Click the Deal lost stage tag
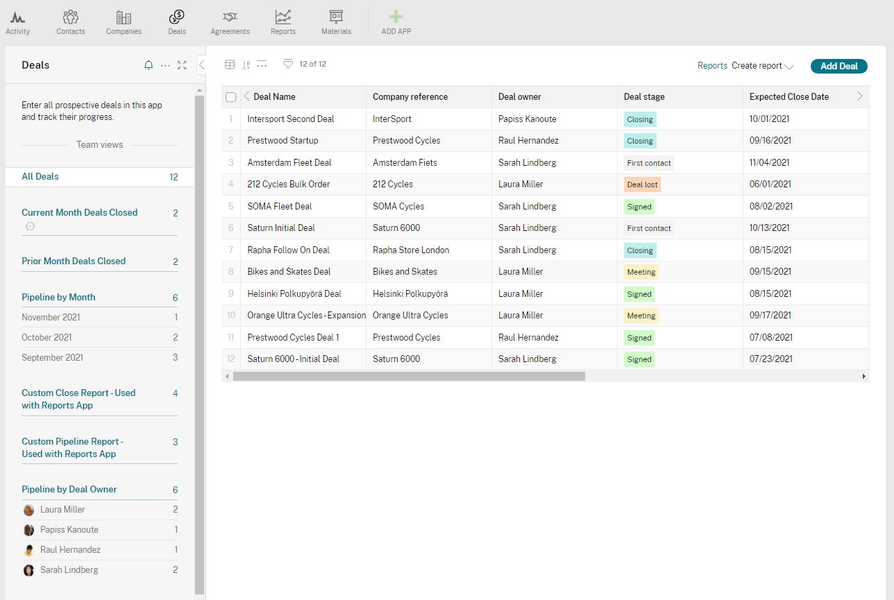 point(642,185)
